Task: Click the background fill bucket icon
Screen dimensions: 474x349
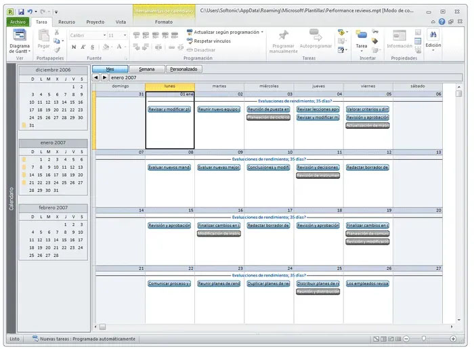Action: point(106,47)
